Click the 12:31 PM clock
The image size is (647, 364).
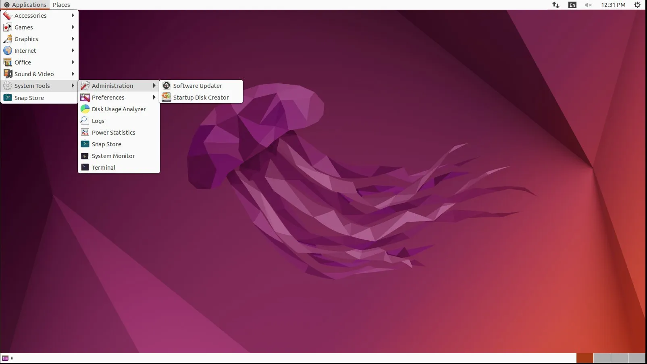pyautogui.click(x=613, y=5)
